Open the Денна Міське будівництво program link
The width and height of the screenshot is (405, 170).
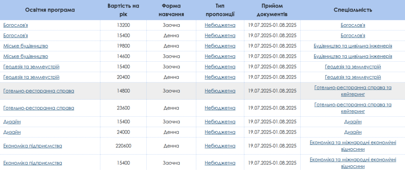click(26, 46)
